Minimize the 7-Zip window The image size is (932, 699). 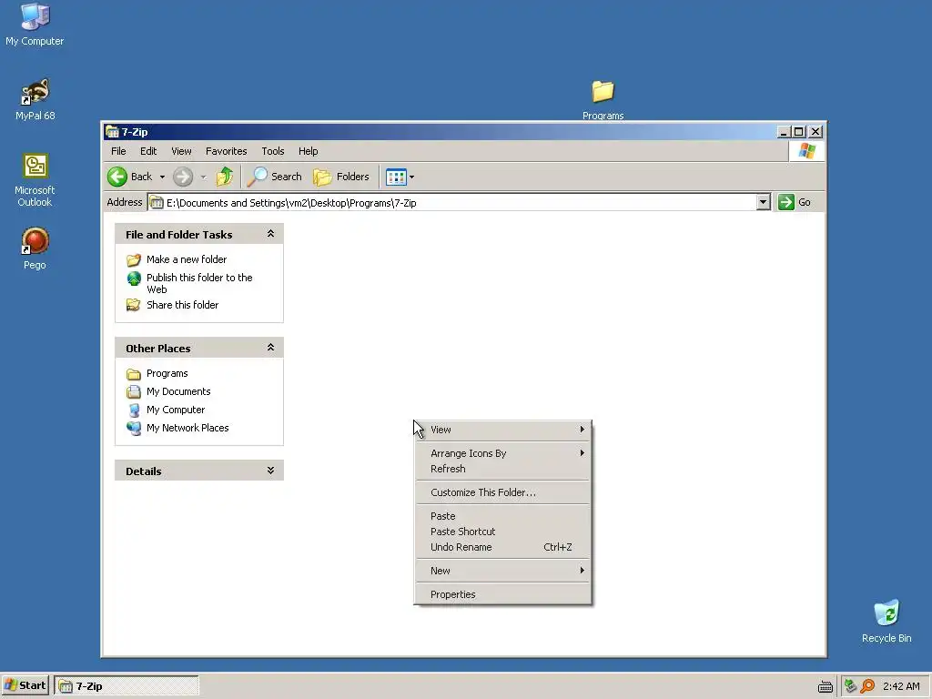click(x=785, y=132)
